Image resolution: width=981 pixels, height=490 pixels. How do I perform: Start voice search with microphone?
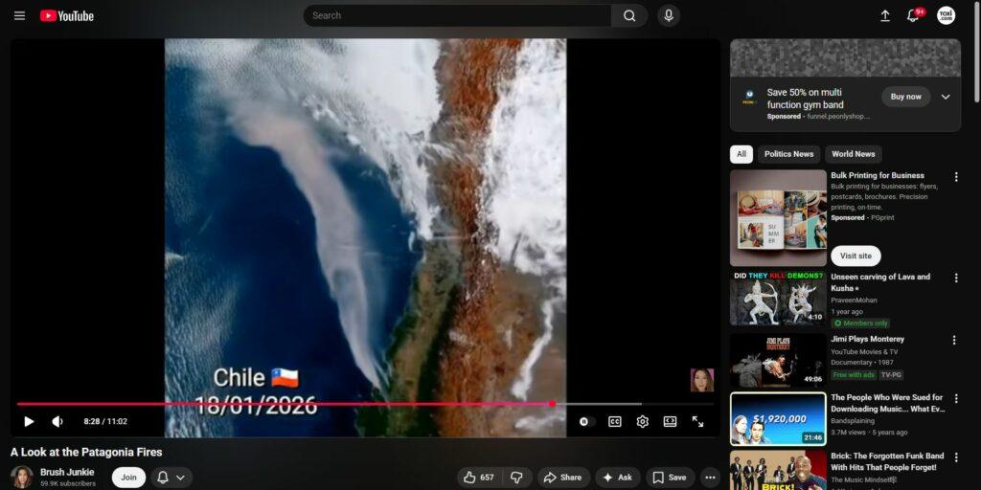coord(668,15)
